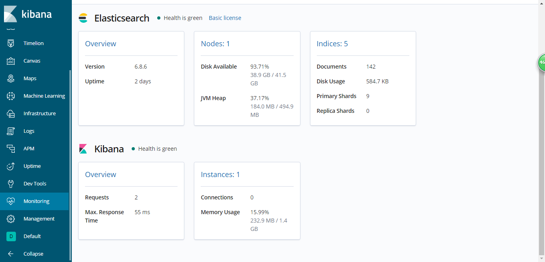Open Management via its gear icon

click(x=11, y=219)
